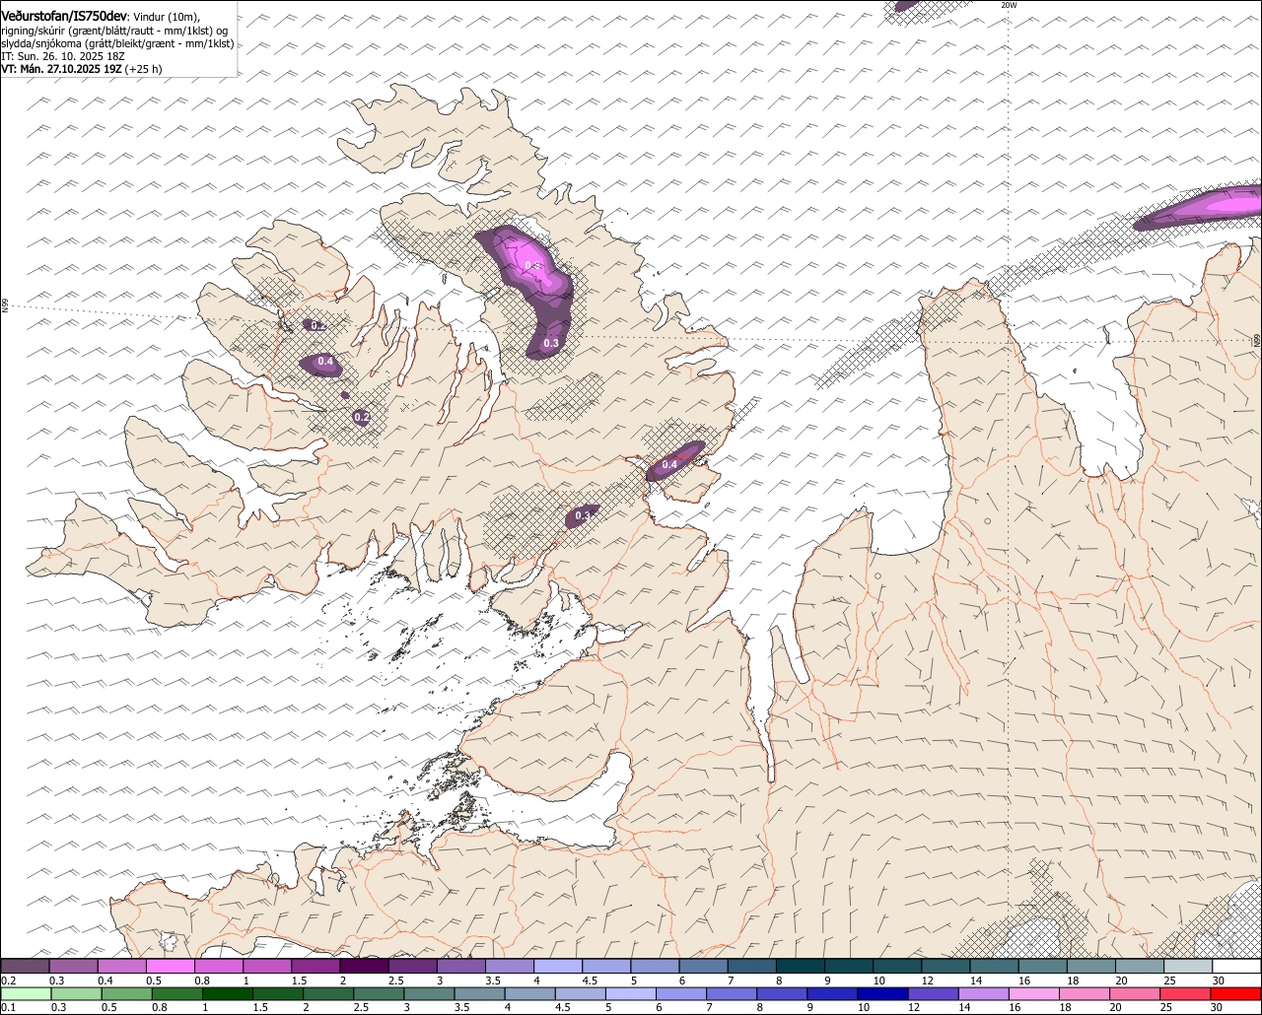Pick the top-row legend swatch starting at 14

(994, 966)
